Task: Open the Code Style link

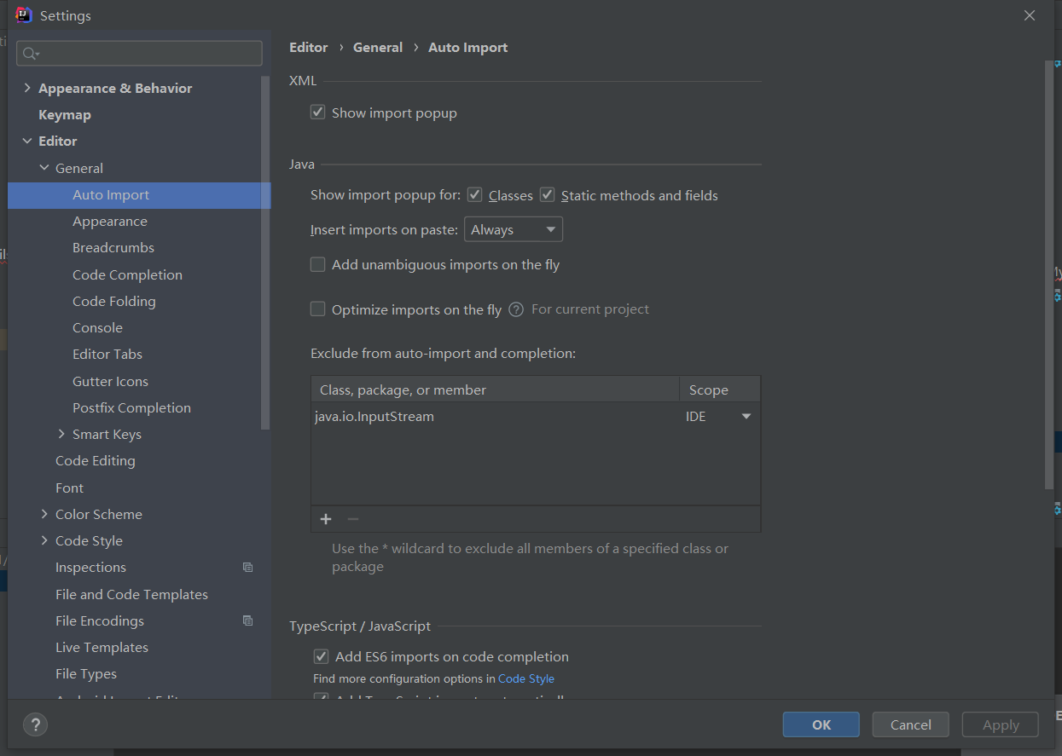Action: (525, 678)
